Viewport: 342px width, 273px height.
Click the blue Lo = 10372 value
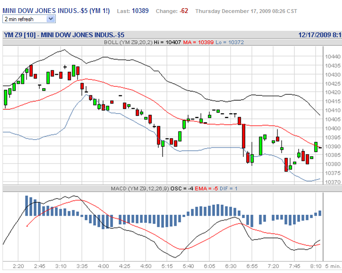tap(229, 42)
